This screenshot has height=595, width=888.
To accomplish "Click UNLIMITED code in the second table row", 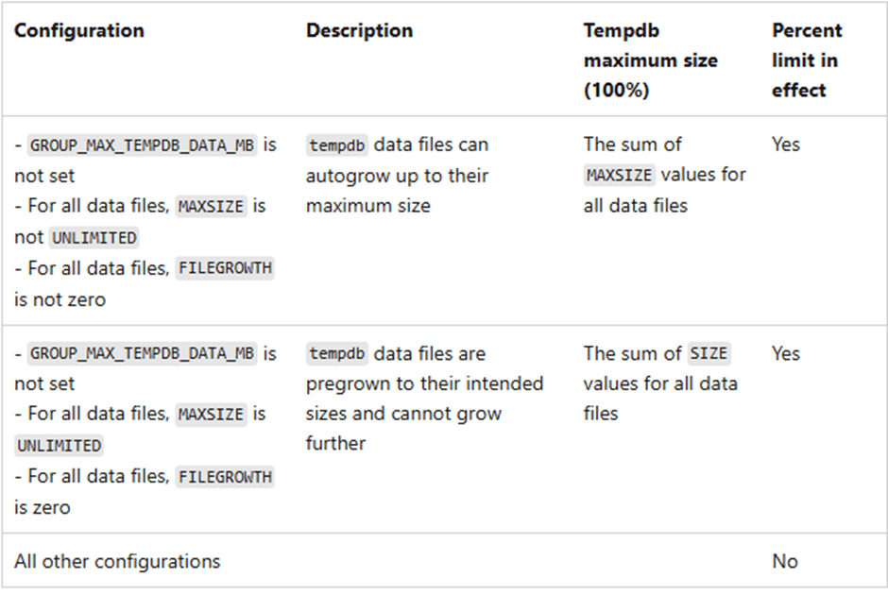I will tap(59, 446).
